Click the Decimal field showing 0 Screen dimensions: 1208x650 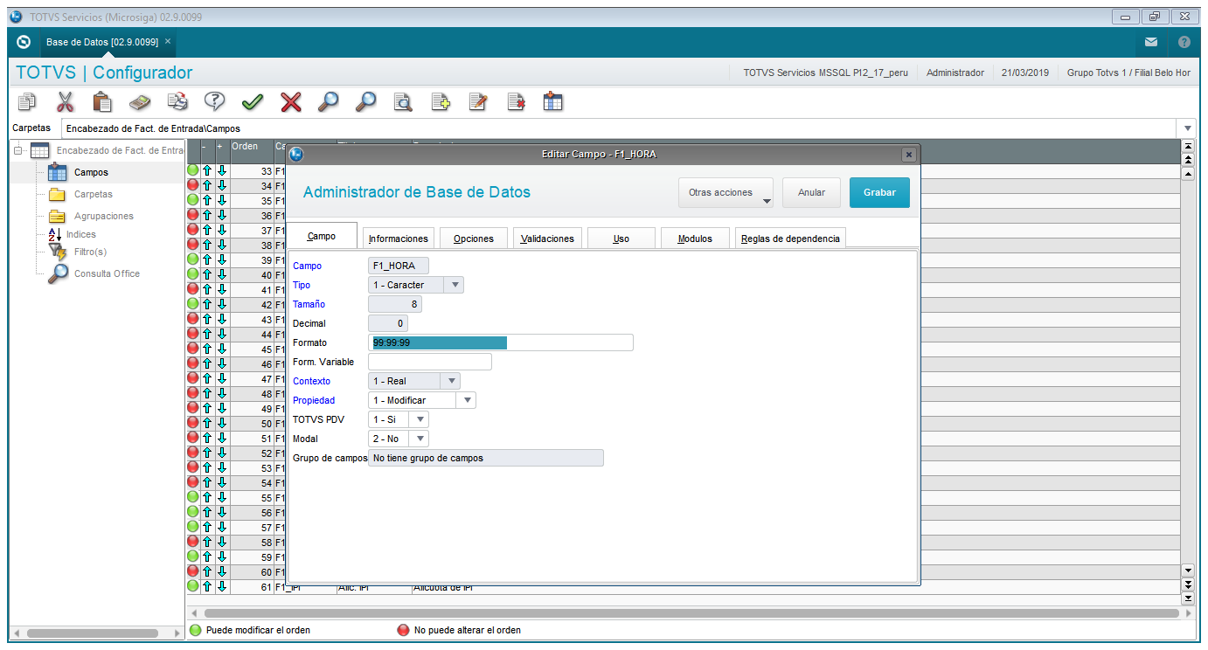pos(388,323)
